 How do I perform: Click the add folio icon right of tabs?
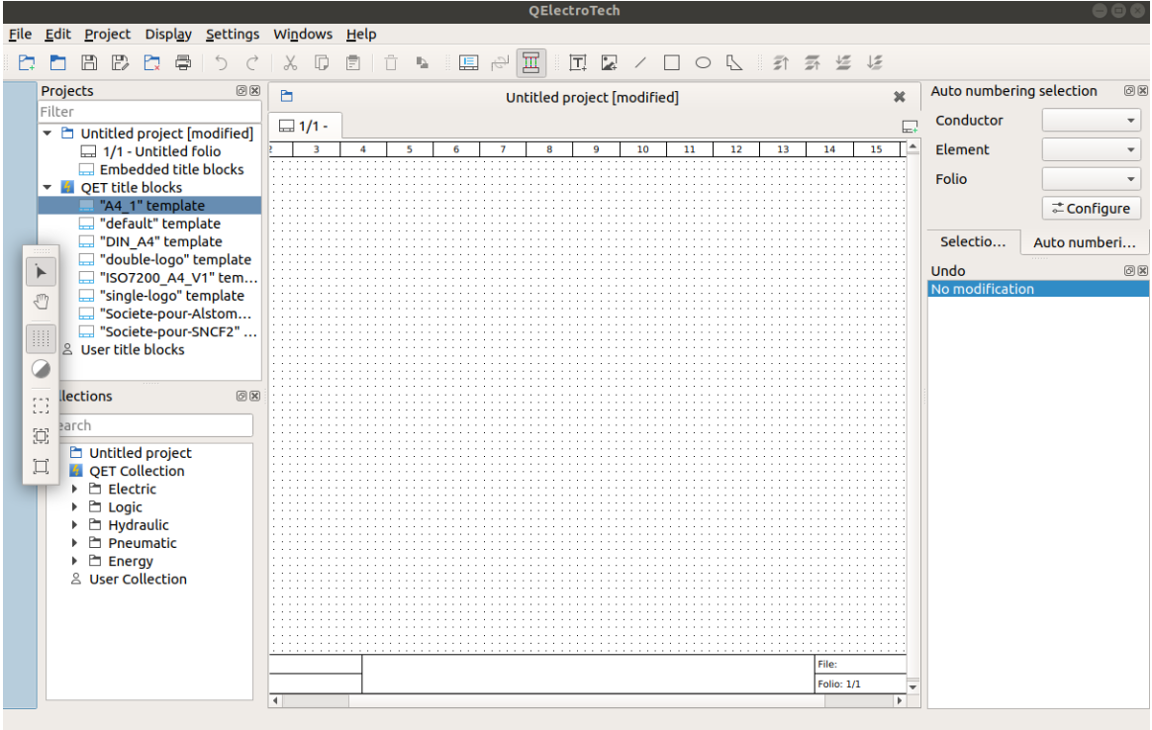(910, 127)
